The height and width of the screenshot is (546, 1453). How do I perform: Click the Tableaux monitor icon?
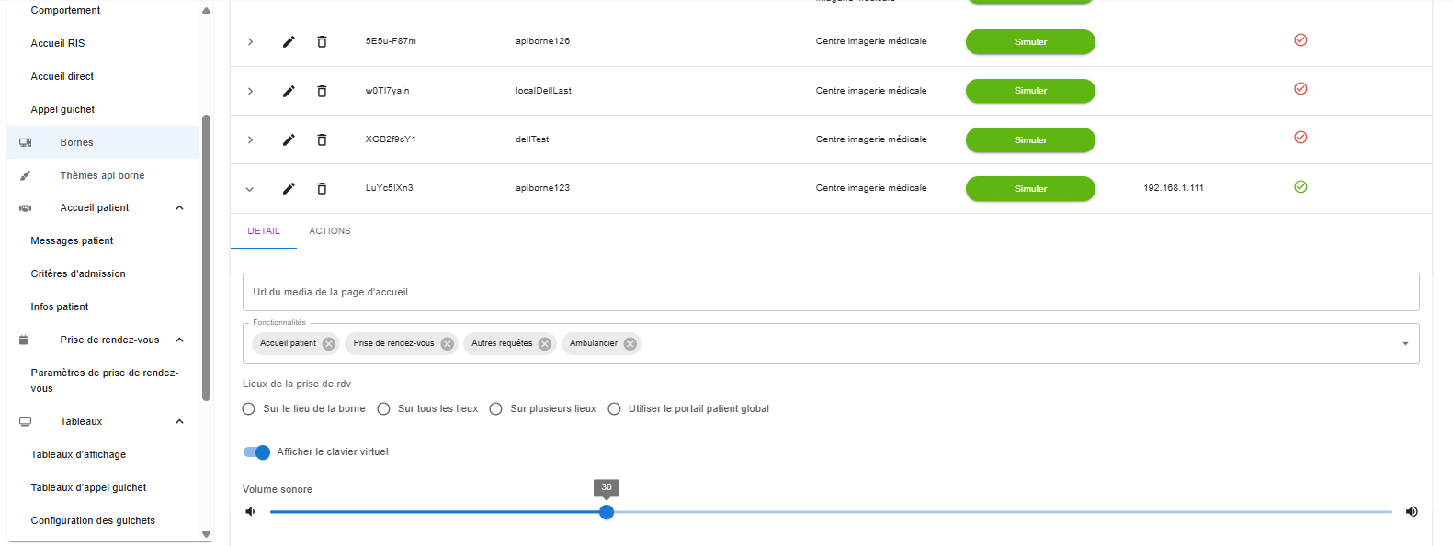tap(26, 421)
